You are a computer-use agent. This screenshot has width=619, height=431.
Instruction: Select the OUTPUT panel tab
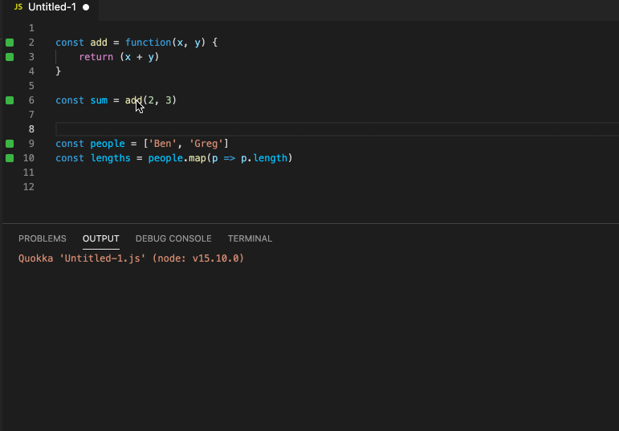pyautogui.click(x=100, y=238)
